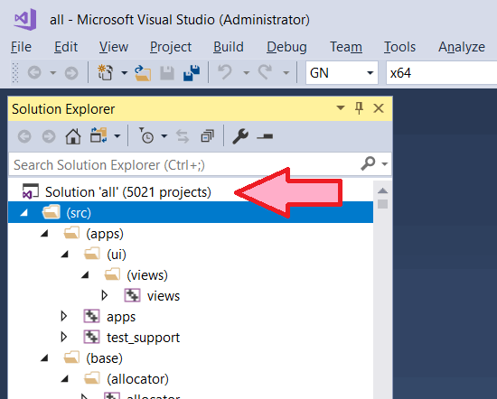Toggle the solution and folder view switcher
Viewport: 497px width, 399px height.
click(x=98, y=135)
